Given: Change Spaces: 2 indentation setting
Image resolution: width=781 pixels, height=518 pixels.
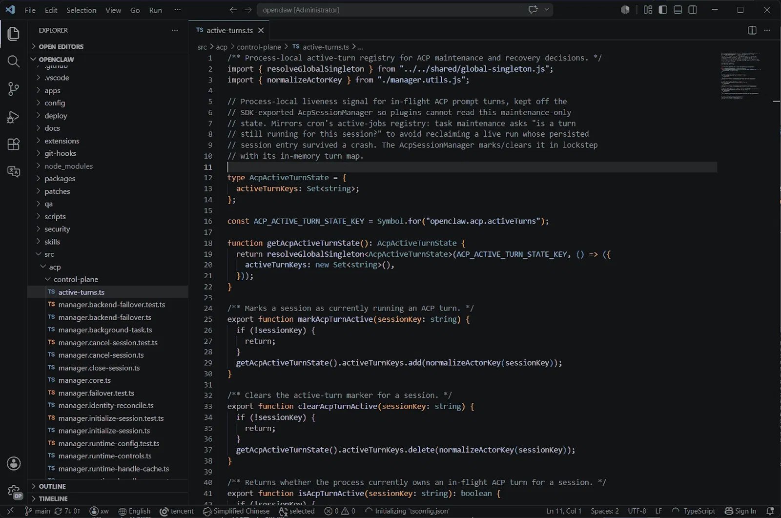Looking at the screenshot, I should pyautogui.click(x=605, y=511).
